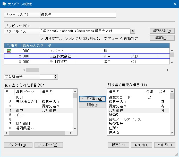Image resolution: width=179 pixels, height=157 pixels.
Task: Decrease 受入開始行 with down spinner arrow
Action: [56, 78]
